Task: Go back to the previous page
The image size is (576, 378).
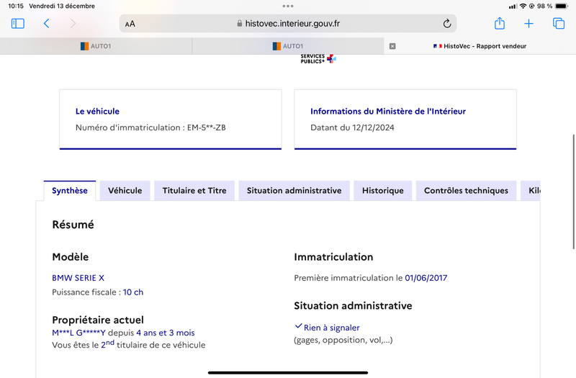Action: pos(46,24)
